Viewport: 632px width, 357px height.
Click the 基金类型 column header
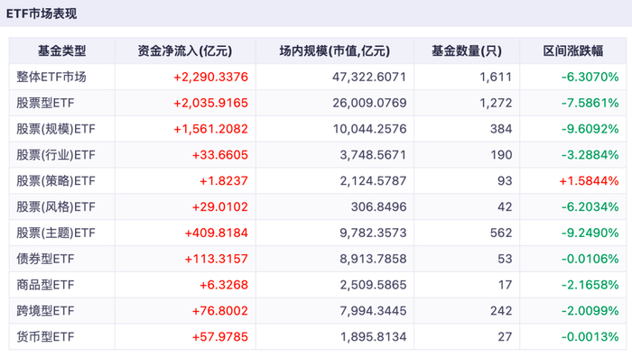62,51
